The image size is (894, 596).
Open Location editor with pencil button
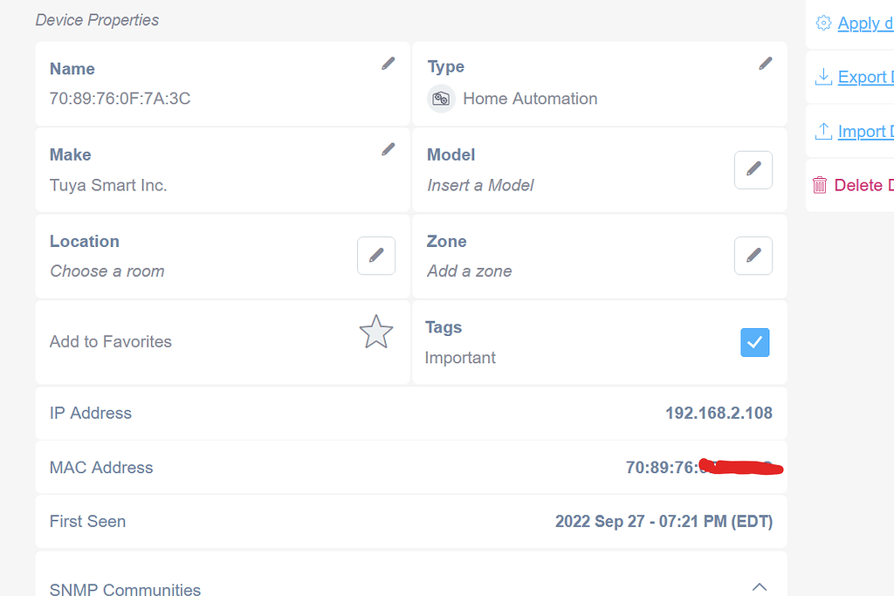(376, 256)
